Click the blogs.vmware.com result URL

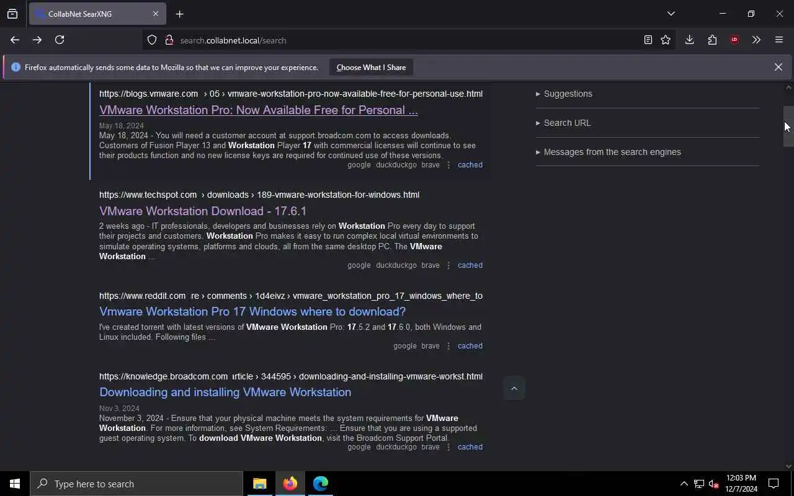point(291,94)
